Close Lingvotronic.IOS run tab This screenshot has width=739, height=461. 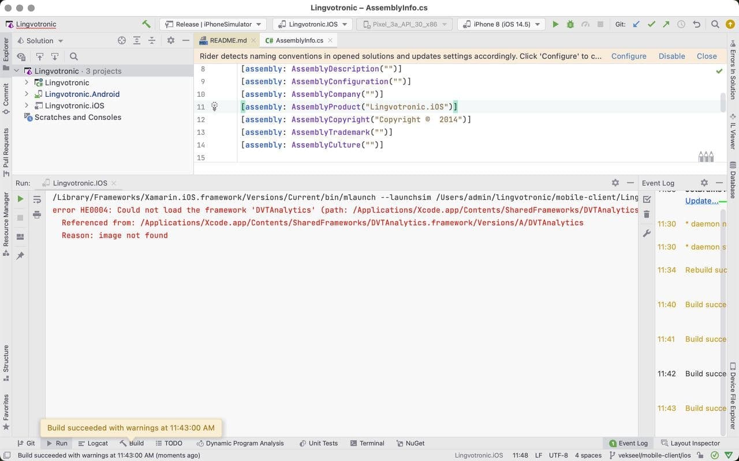[114, 183]
